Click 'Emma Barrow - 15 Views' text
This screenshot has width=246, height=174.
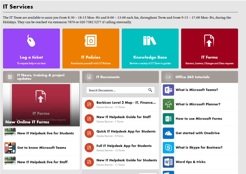coord(111,107)
